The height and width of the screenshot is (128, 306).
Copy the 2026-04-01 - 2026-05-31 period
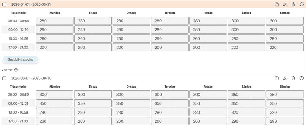pos(277,4)
